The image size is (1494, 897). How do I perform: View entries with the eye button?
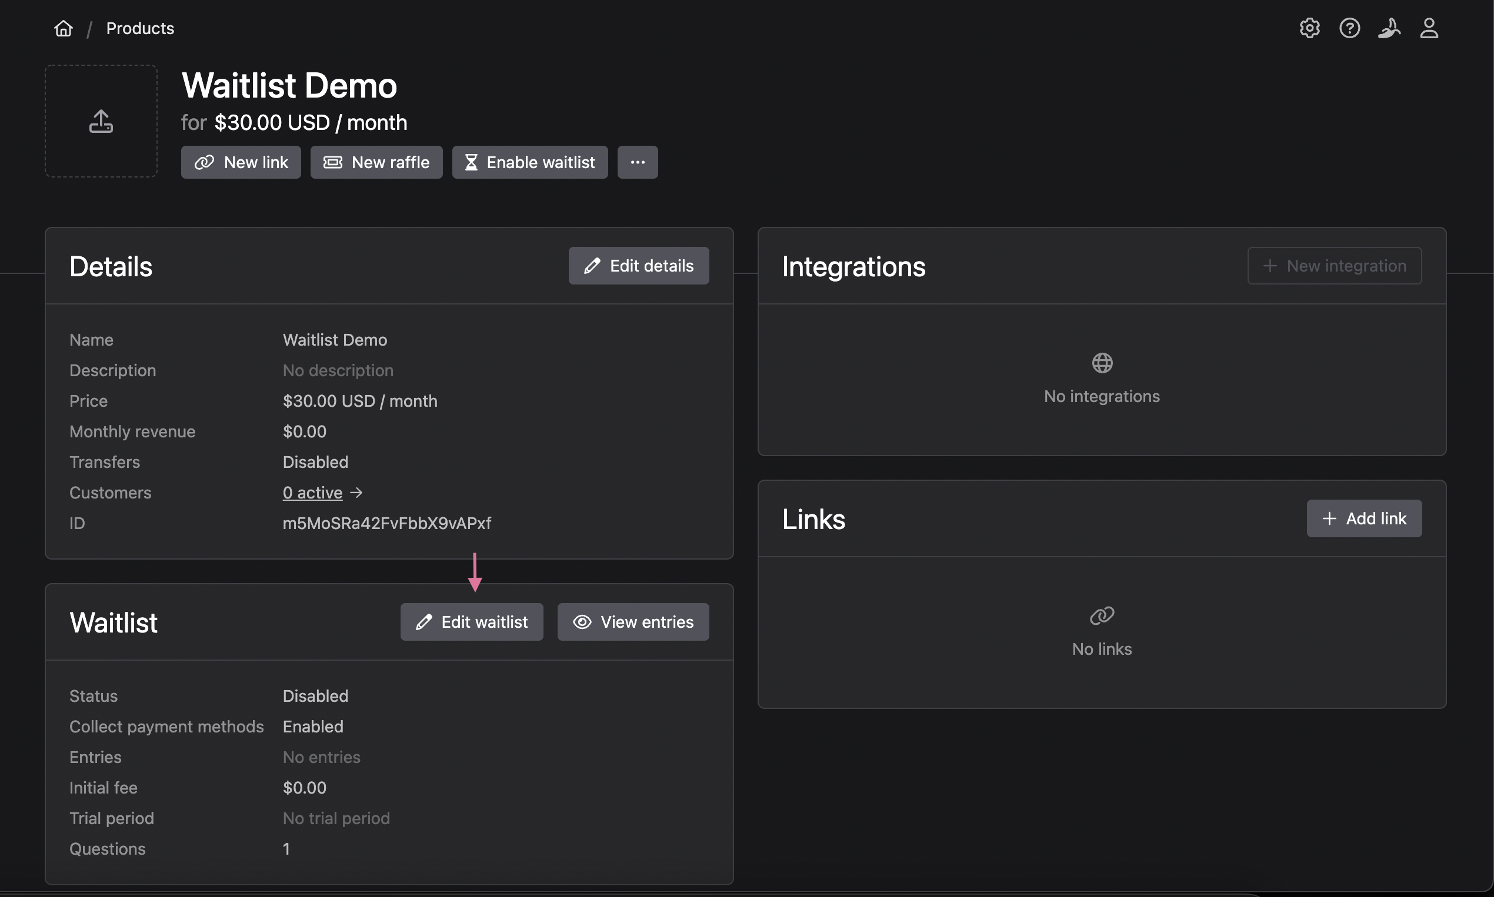tap(633, 622)
